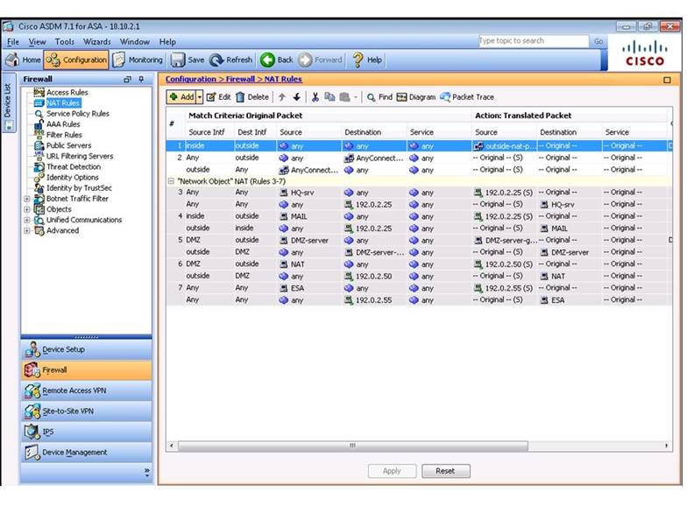Open Identity Options item
Image resolution: width=694 pixels, height=520 pixels.
[x=72, y=178]
